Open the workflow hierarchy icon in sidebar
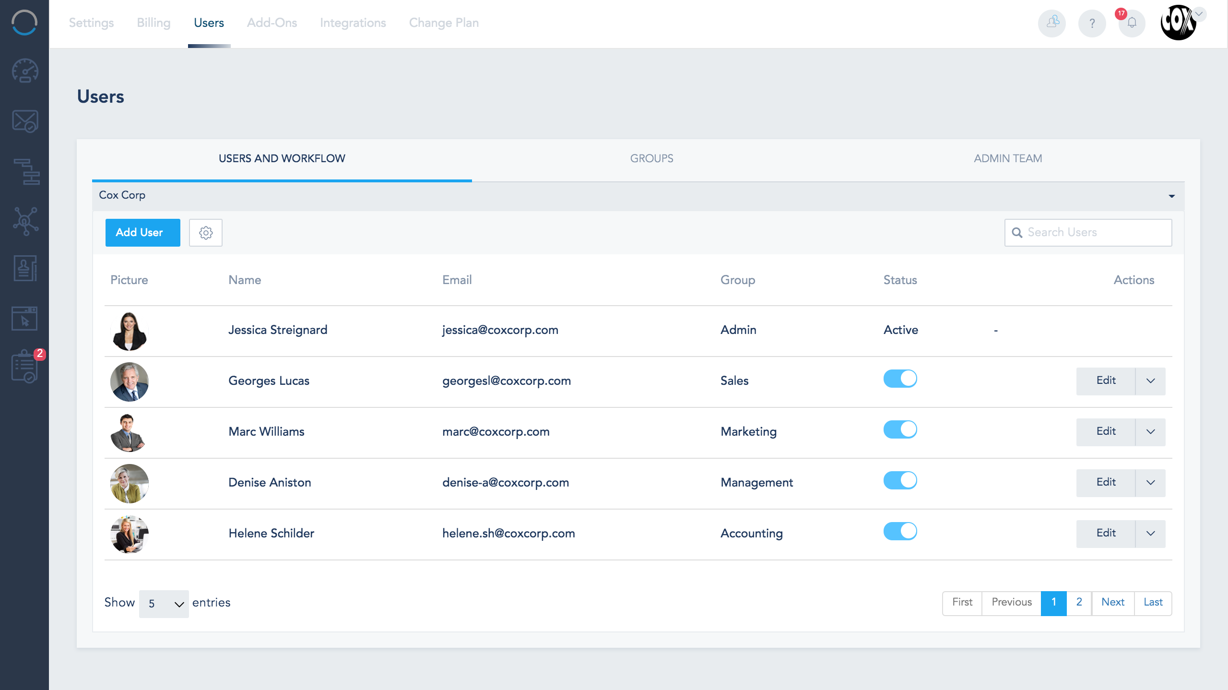 (x=26, y=171)
